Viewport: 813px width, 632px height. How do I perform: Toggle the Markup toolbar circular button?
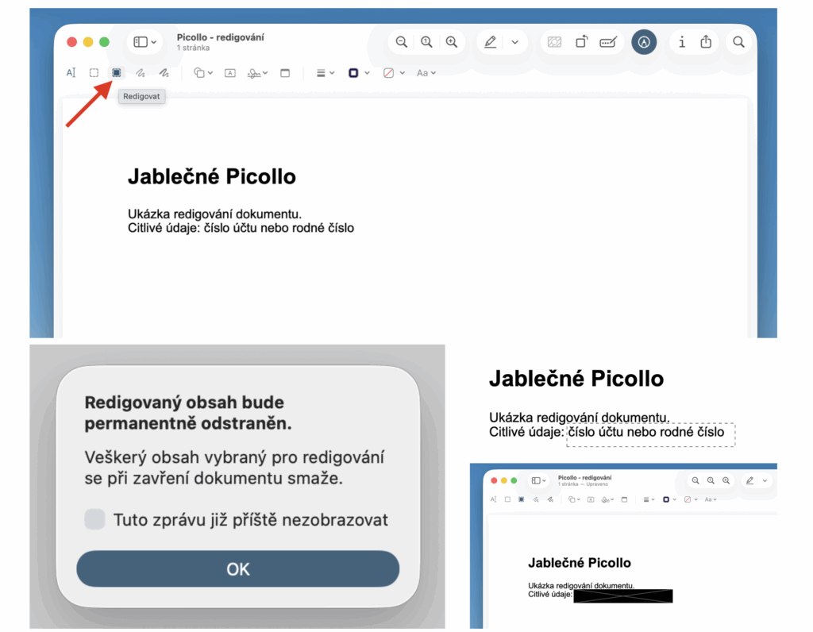point(644,42)
